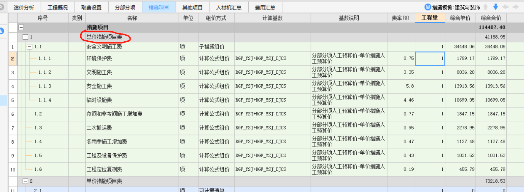Open the 工程概况 tab
Screen dimensions: 524x192
coord(58,7)
